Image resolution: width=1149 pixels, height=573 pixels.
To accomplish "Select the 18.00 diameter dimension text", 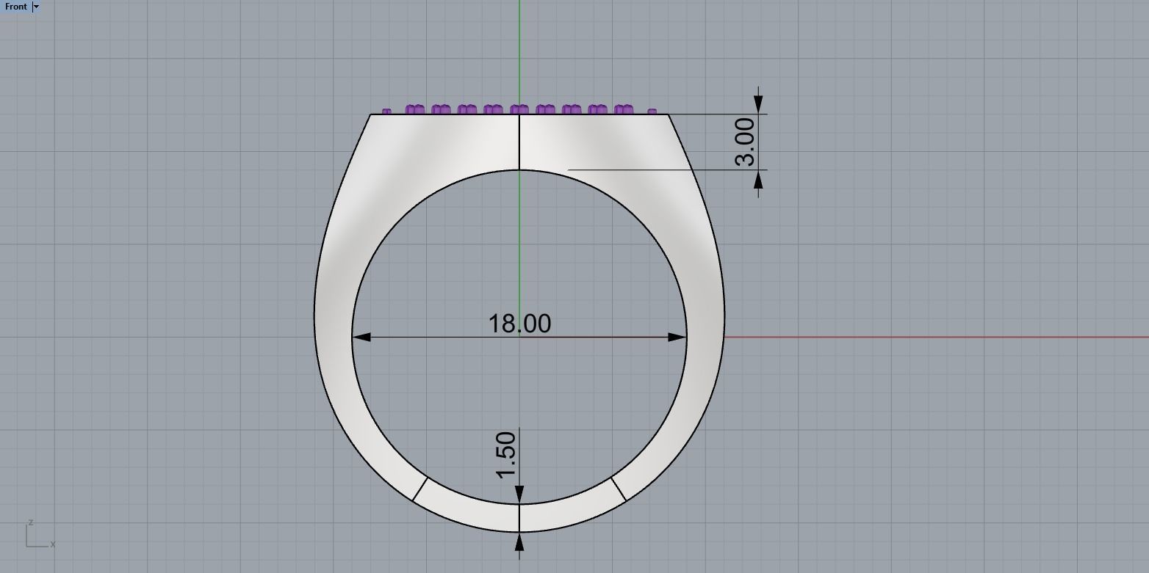I will pyautogui.click(x=519, y=324).
